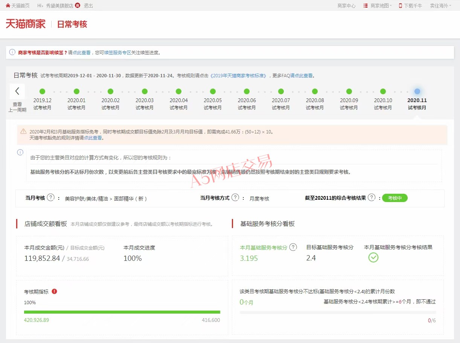Click the period total 420,926.89
This screenshot has height=343, width=460.
click(x=37, y=320)
